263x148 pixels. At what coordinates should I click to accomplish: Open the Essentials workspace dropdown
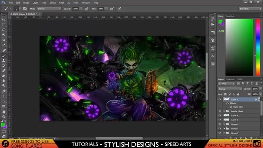(250, 9)
